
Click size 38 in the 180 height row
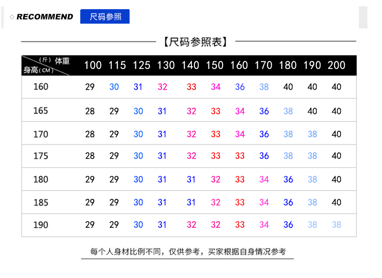tap(312, 180)
